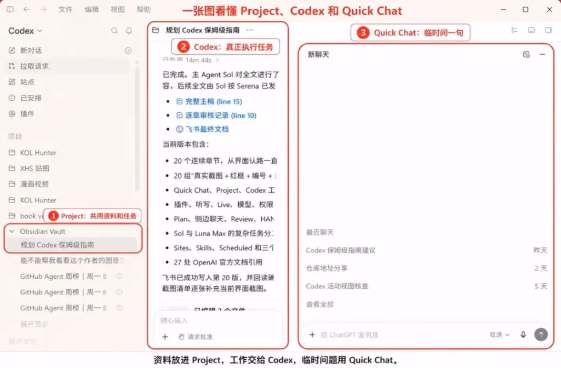Viewport: 561px width, 368px height.
Task: Open the three-dot menu beside thread title
Action: point(249,30)
